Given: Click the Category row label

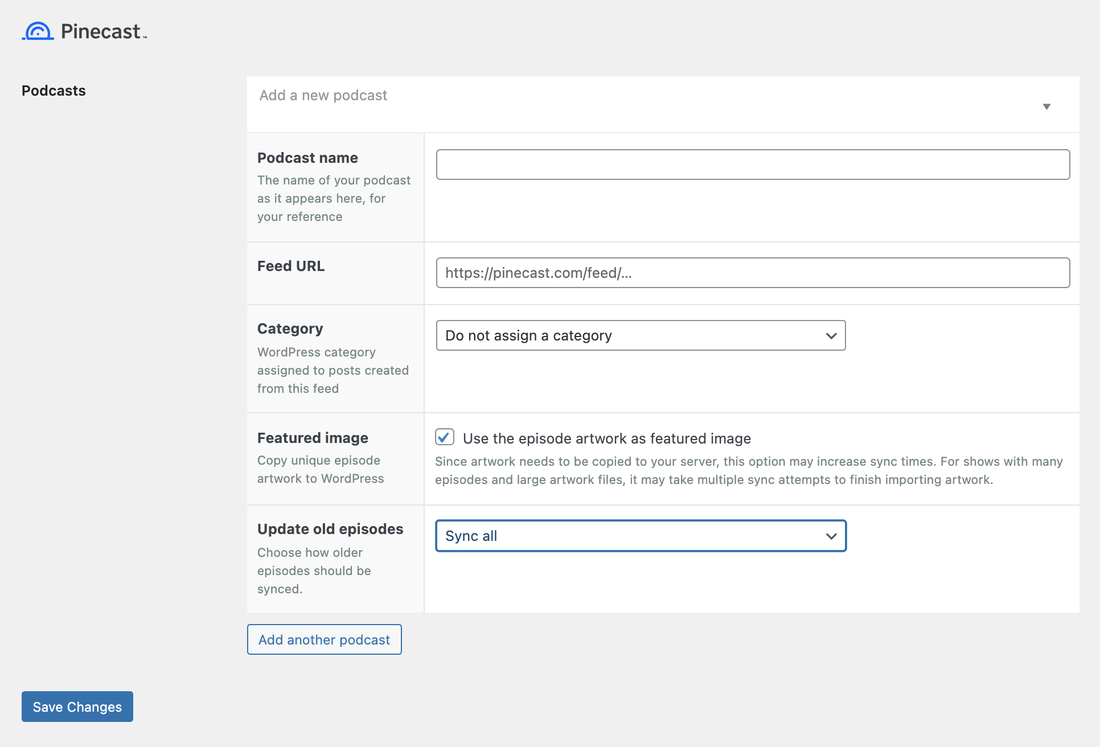Looking at the screenshot, I should point(290,329).
